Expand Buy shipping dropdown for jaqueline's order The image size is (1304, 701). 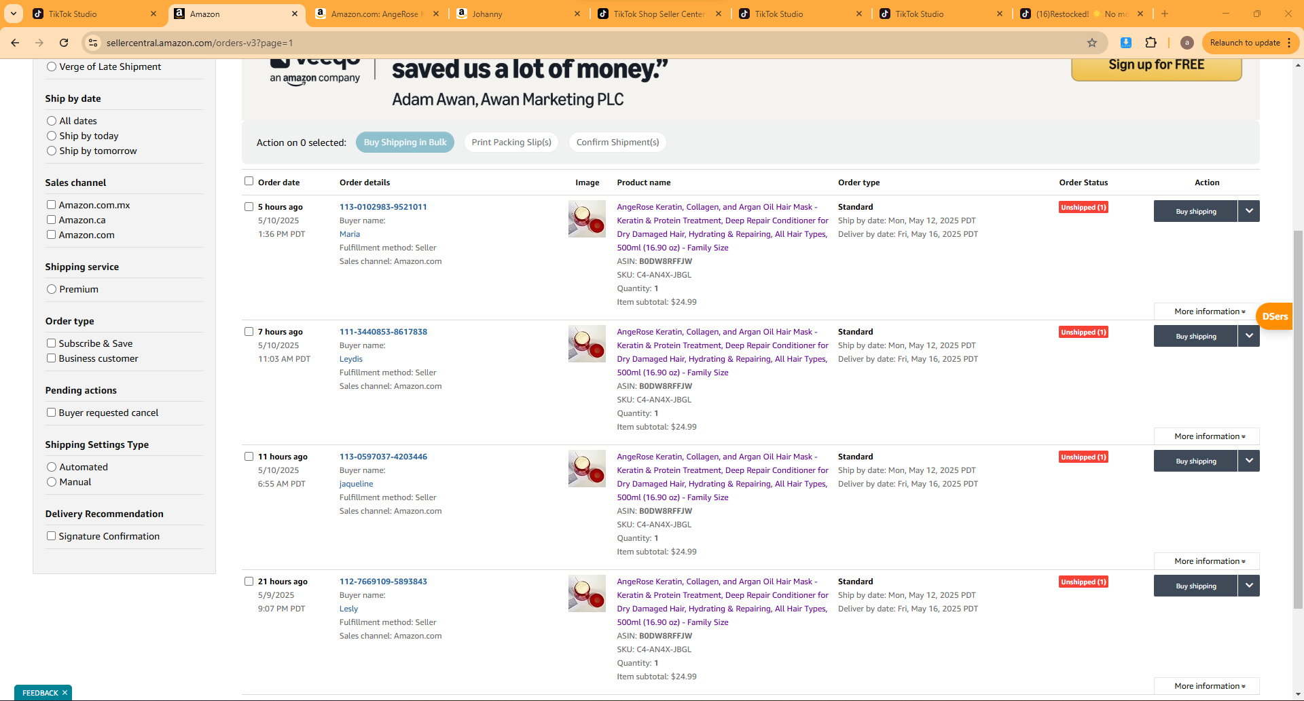tap(1249, 461)
